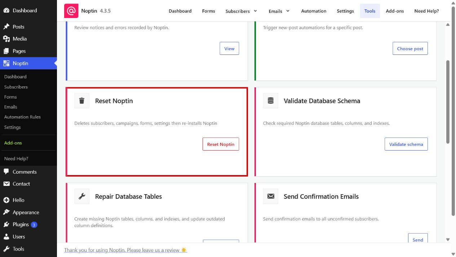Click the View button for notices and errors
This screenshot has width=456, height=257.
click(x=229, y=48)
